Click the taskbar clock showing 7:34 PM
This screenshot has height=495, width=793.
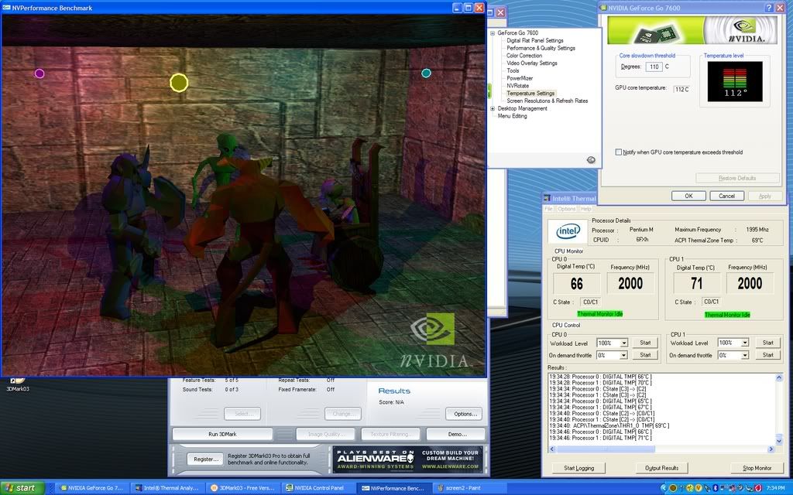[775, 488]
